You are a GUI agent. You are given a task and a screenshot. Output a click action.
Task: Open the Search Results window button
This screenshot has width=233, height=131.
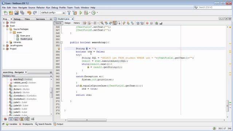tap(43, 124)
